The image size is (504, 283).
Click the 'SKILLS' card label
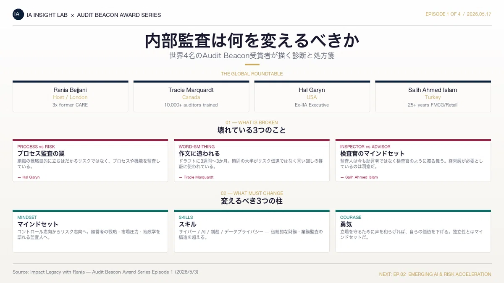click(x=186, y=218)
